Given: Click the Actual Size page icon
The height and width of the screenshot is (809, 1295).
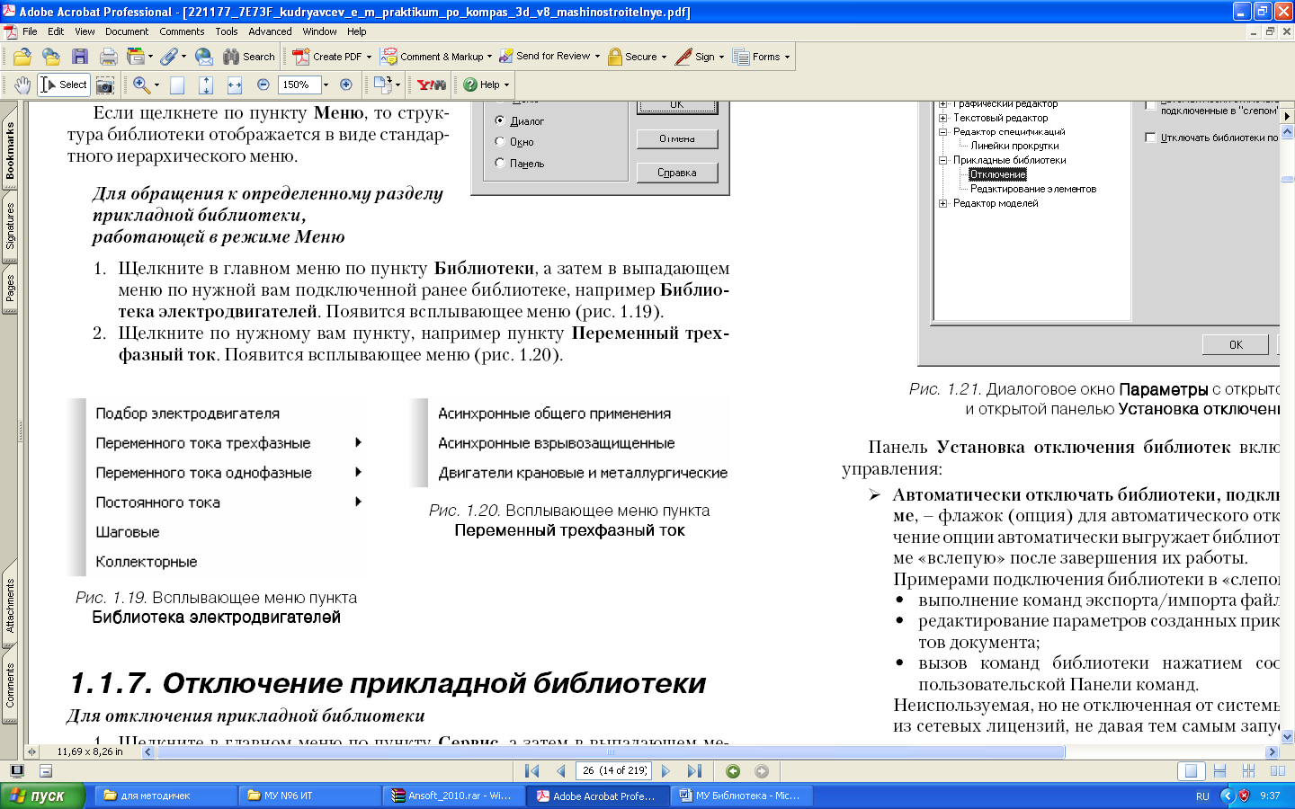Looking at the screenshot, I should pos(177,84).
